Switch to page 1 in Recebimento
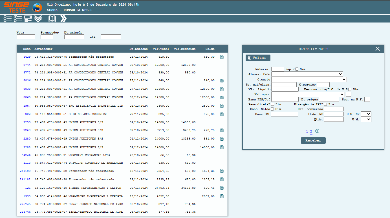 [307, 131]
